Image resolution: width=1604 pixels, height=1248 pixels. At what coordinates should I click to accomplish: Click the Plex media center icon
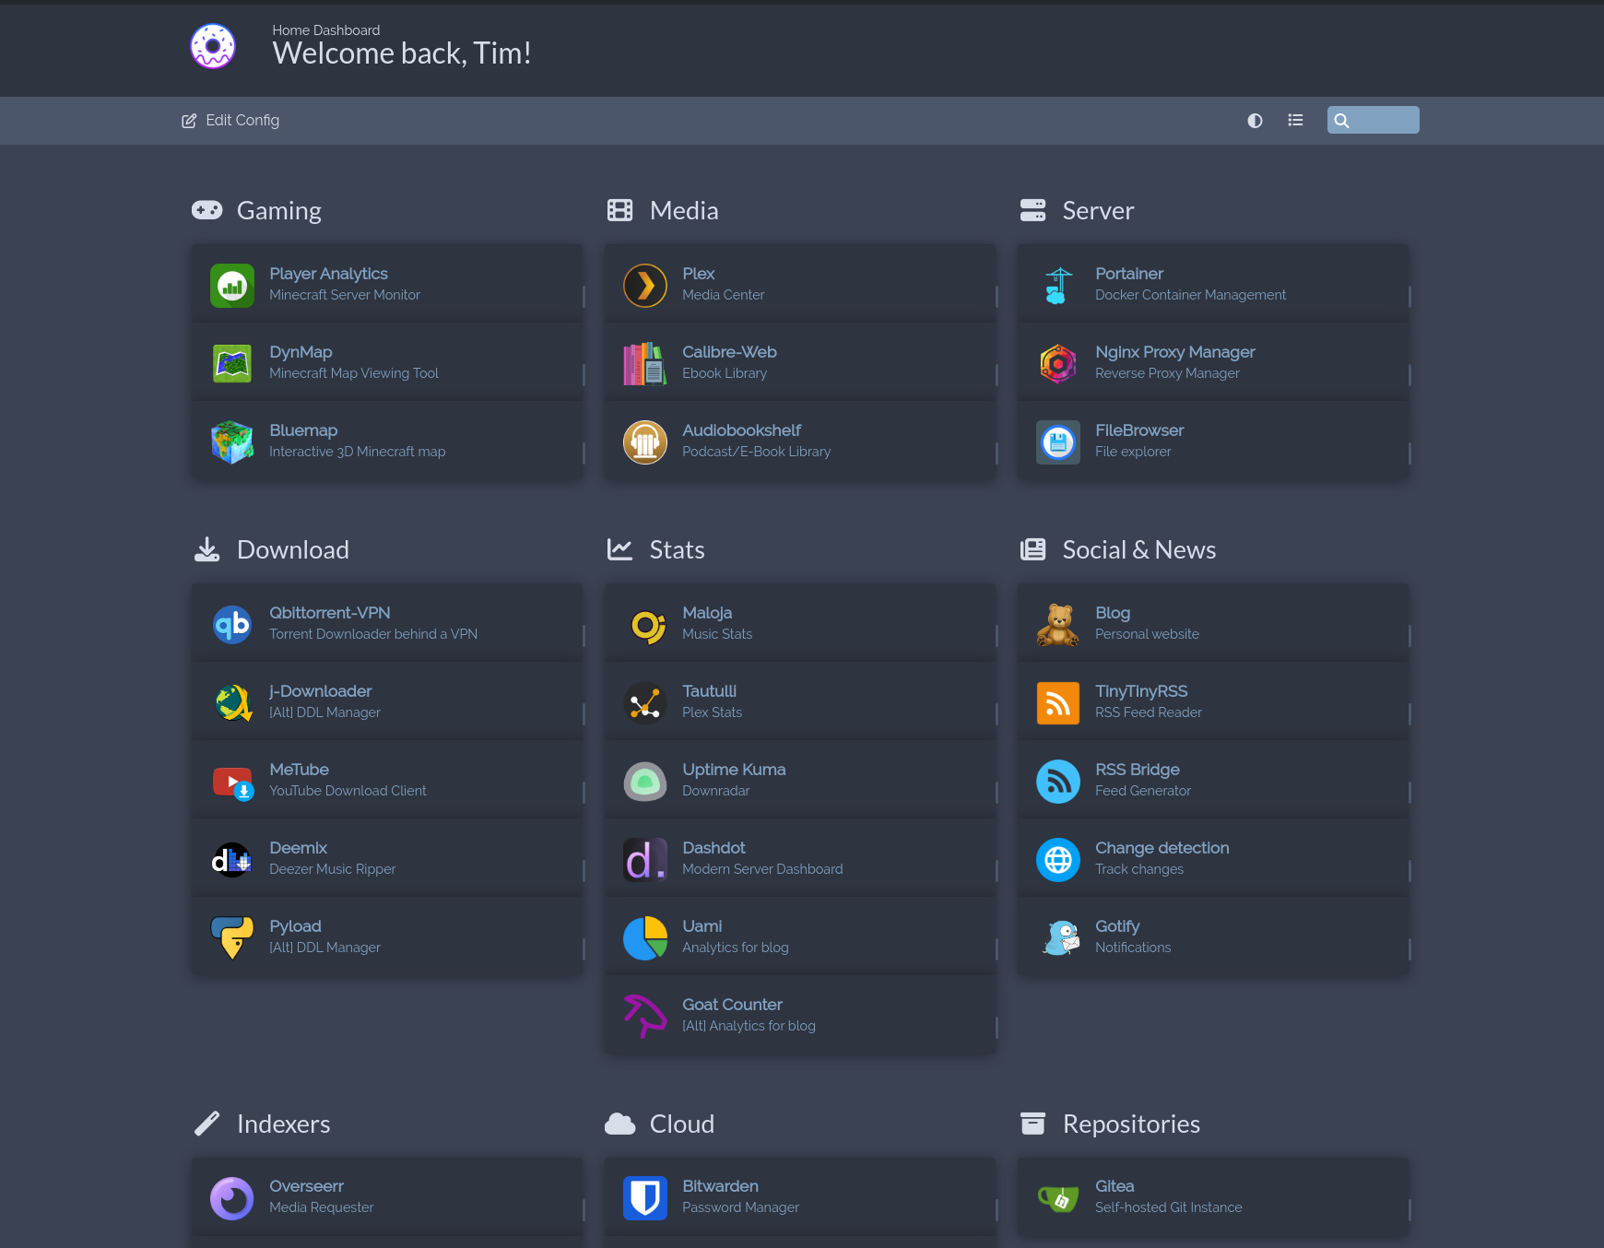(x=644, y=285)
